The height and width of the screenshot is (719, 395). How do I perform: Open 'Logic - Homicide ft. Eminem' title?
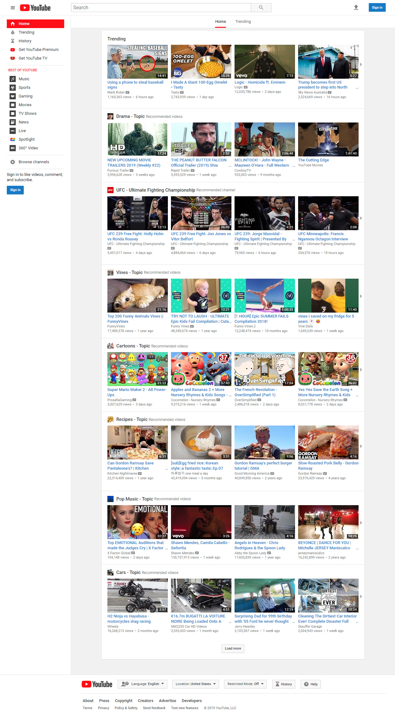point(260,82)
